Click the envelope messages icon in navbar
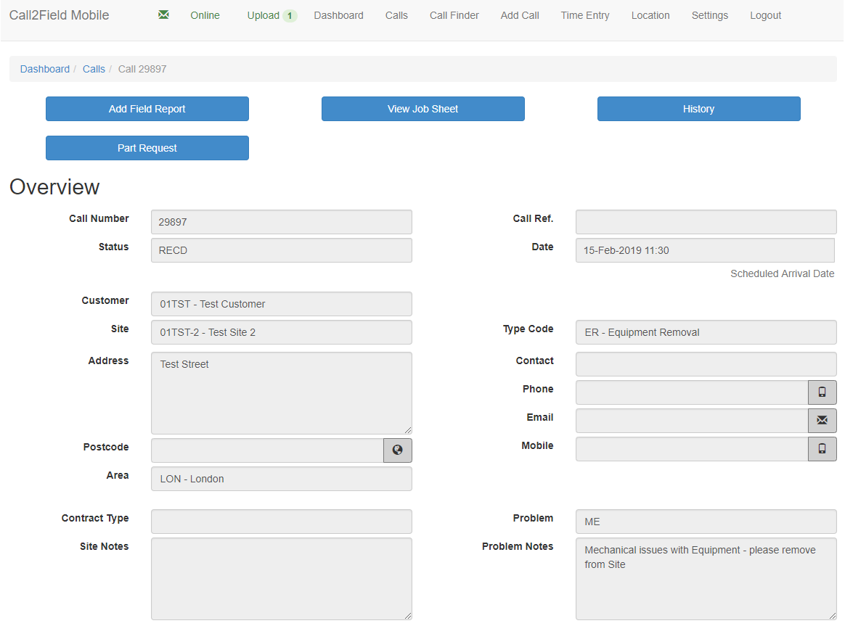845x626 pixels. tap(163, 15)
